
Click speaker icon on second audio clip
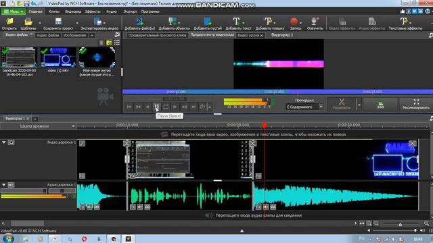pyautogui.click(x=140, y=207)
